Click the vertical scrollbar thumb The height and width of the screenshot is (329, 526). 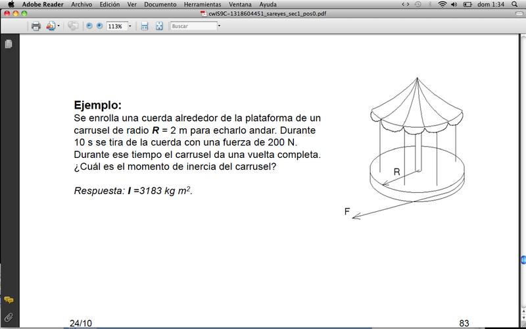click(x=523, y=260)
